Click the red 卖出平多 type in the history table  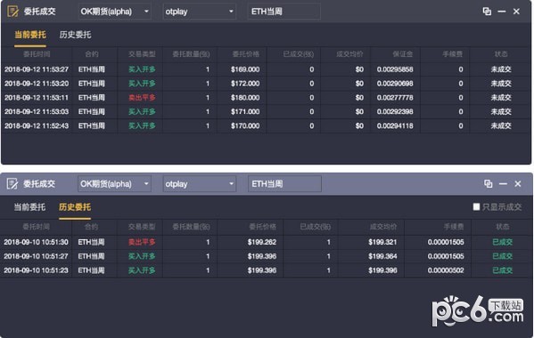[x=142, y=242]
